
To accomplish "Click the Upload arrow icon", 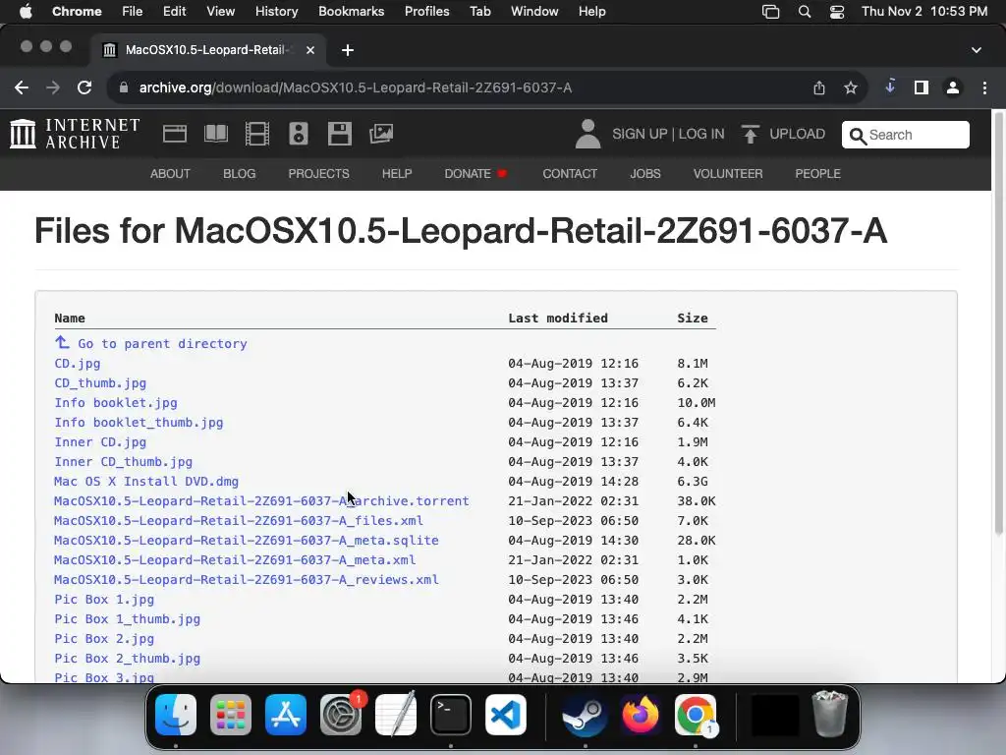I will [x=750, y=134].
